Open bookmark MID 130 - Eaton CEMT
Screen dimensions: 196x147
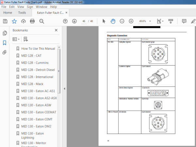pos(37,119)
